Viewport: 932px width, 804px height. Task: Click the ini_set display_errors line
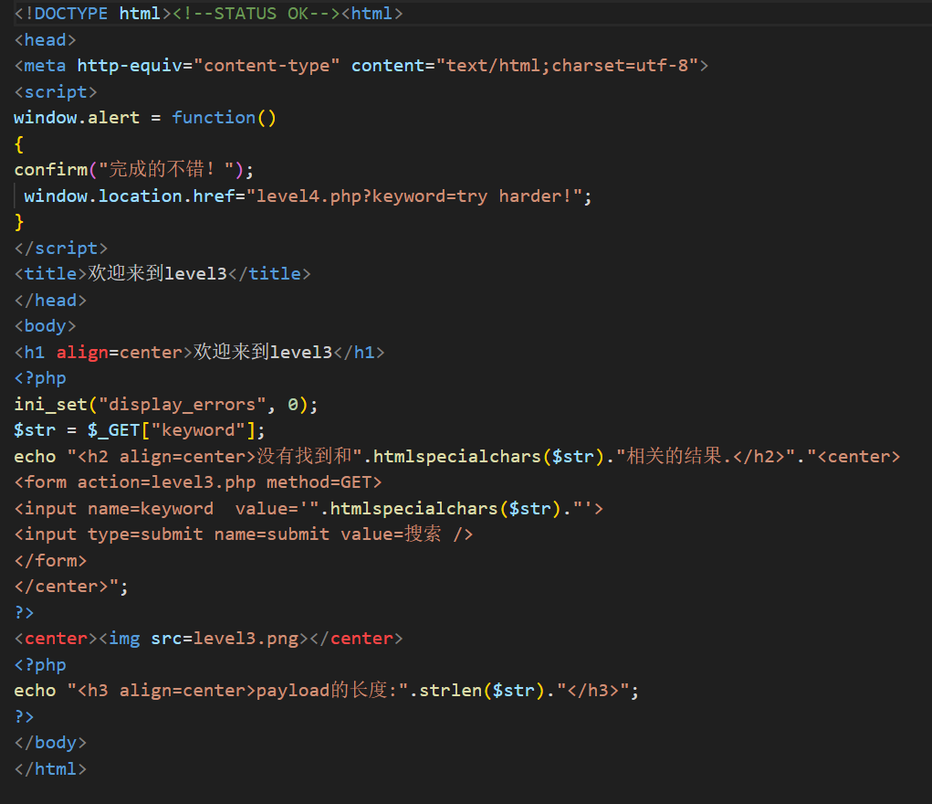tap(166, 404)
